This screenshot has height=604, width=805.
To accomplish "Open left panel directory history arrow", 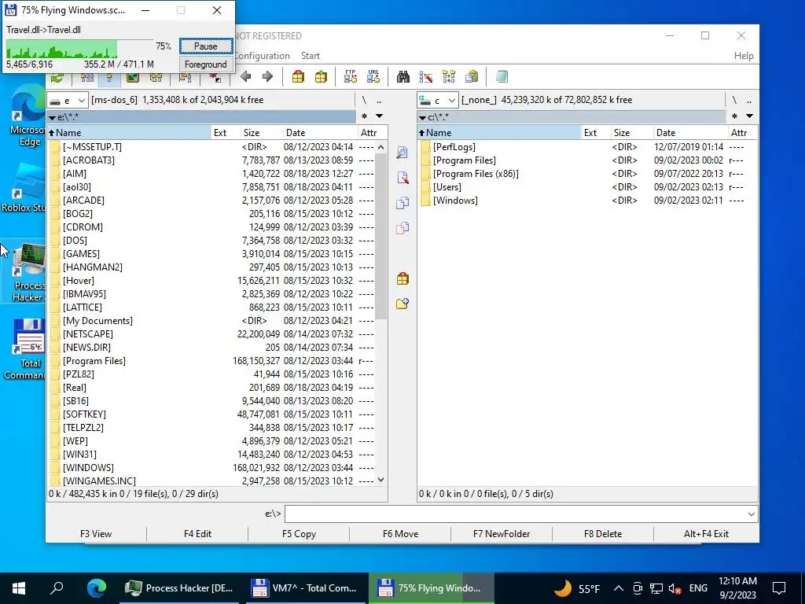I will (380, 116).
